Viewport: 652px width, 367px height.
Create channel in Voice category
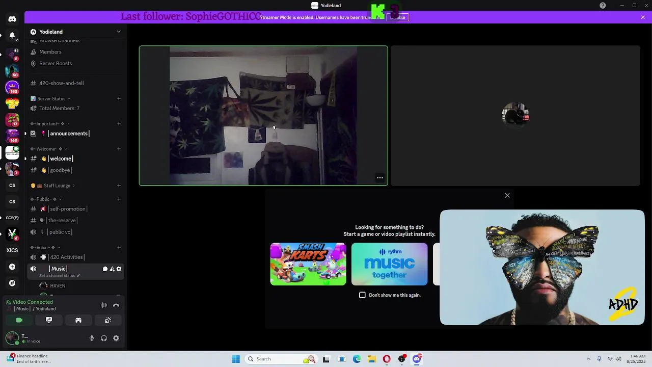119,248
